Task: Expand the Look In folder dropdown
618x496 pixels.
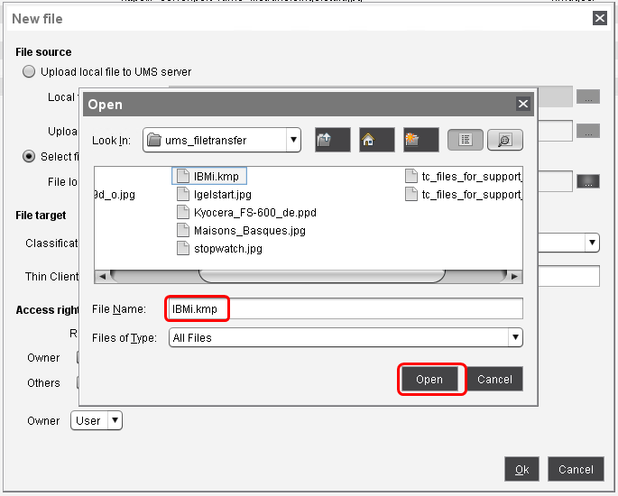Action: [x=293, y=140]
